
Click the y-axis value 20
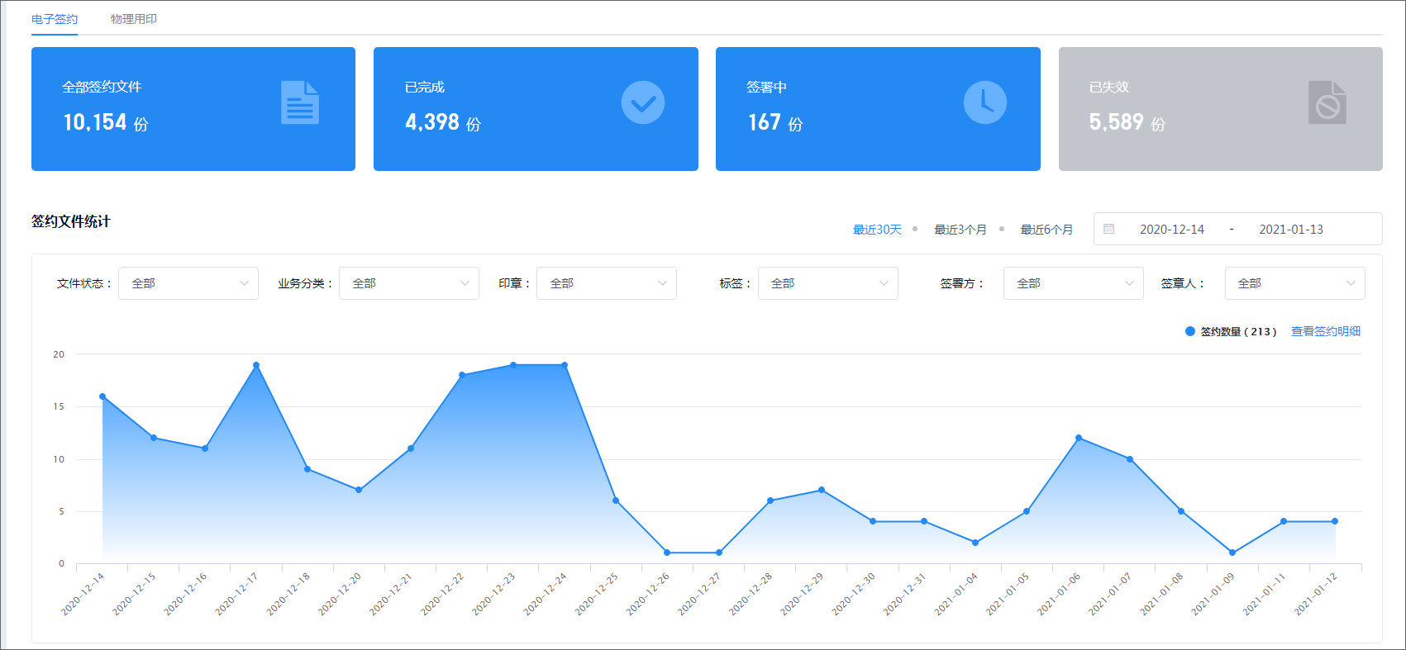(x=59, y=354)
